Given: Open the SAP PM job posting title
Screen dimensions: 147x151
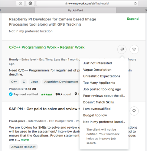Looking at the screenshot, I should [44, 109].
